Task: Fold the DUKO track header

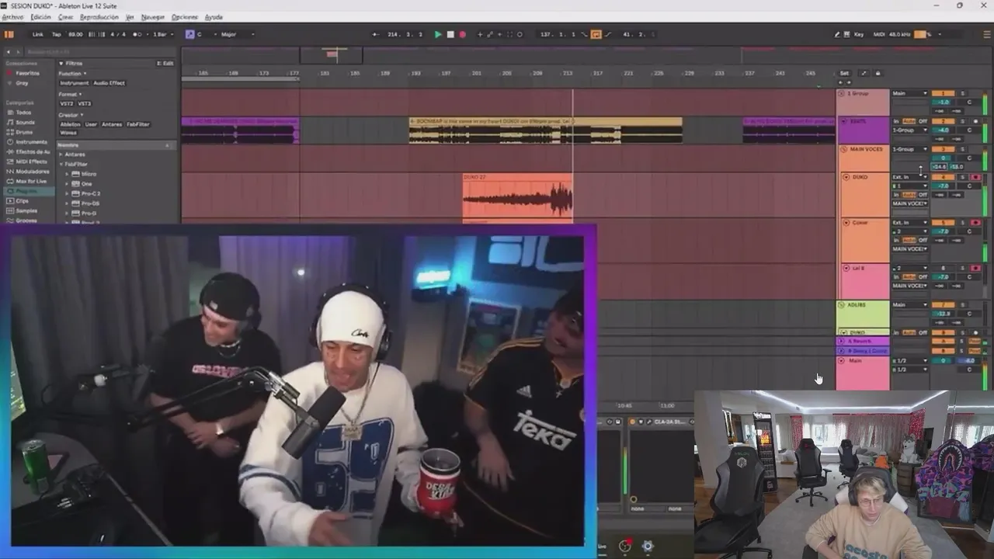Action: click(x=846, y=177)
